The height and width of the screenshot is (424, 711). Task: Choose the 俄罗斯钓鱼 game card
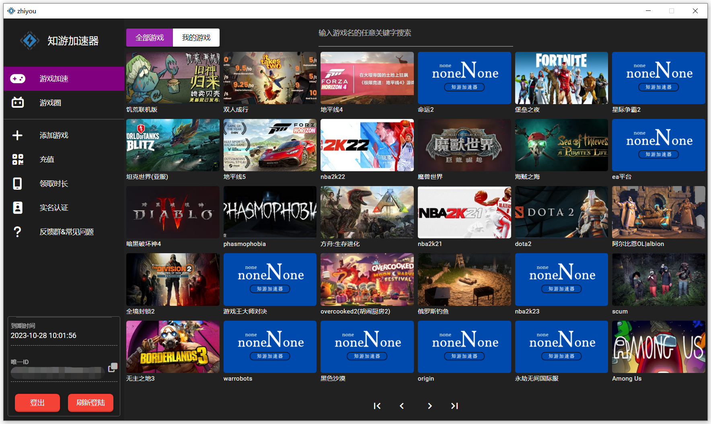464,279
